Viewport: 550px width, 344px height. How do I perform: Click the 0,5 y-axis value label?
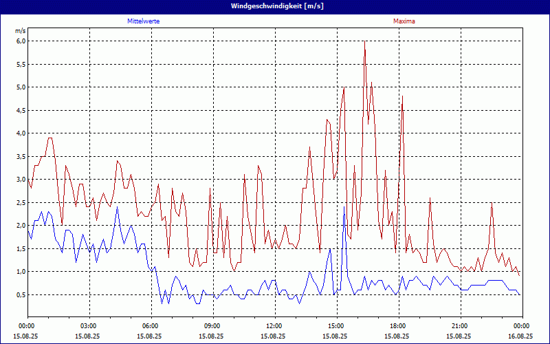[21, 294]
